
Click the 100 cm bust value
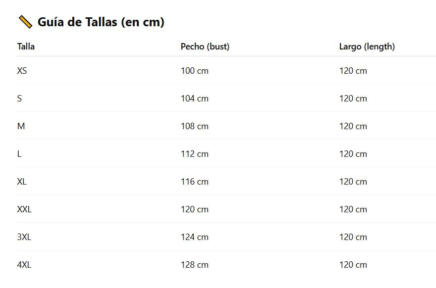click(195, 71)
